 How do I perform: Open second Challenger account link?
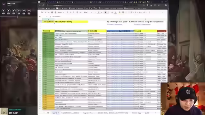point(142,24)
